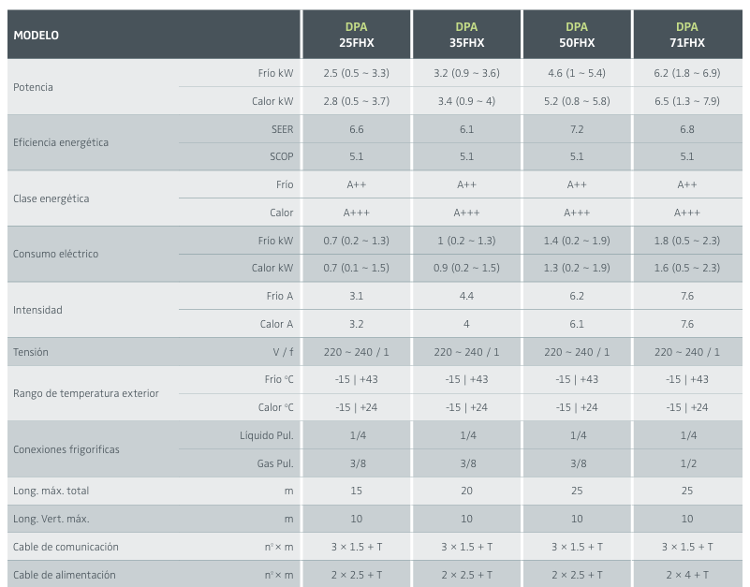Click the Potencia row label
Image resolution: width=750 pixels, height=587 pixels.
[34, 87]
